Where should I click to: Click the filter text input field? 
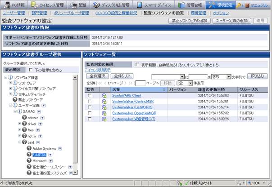198,77
